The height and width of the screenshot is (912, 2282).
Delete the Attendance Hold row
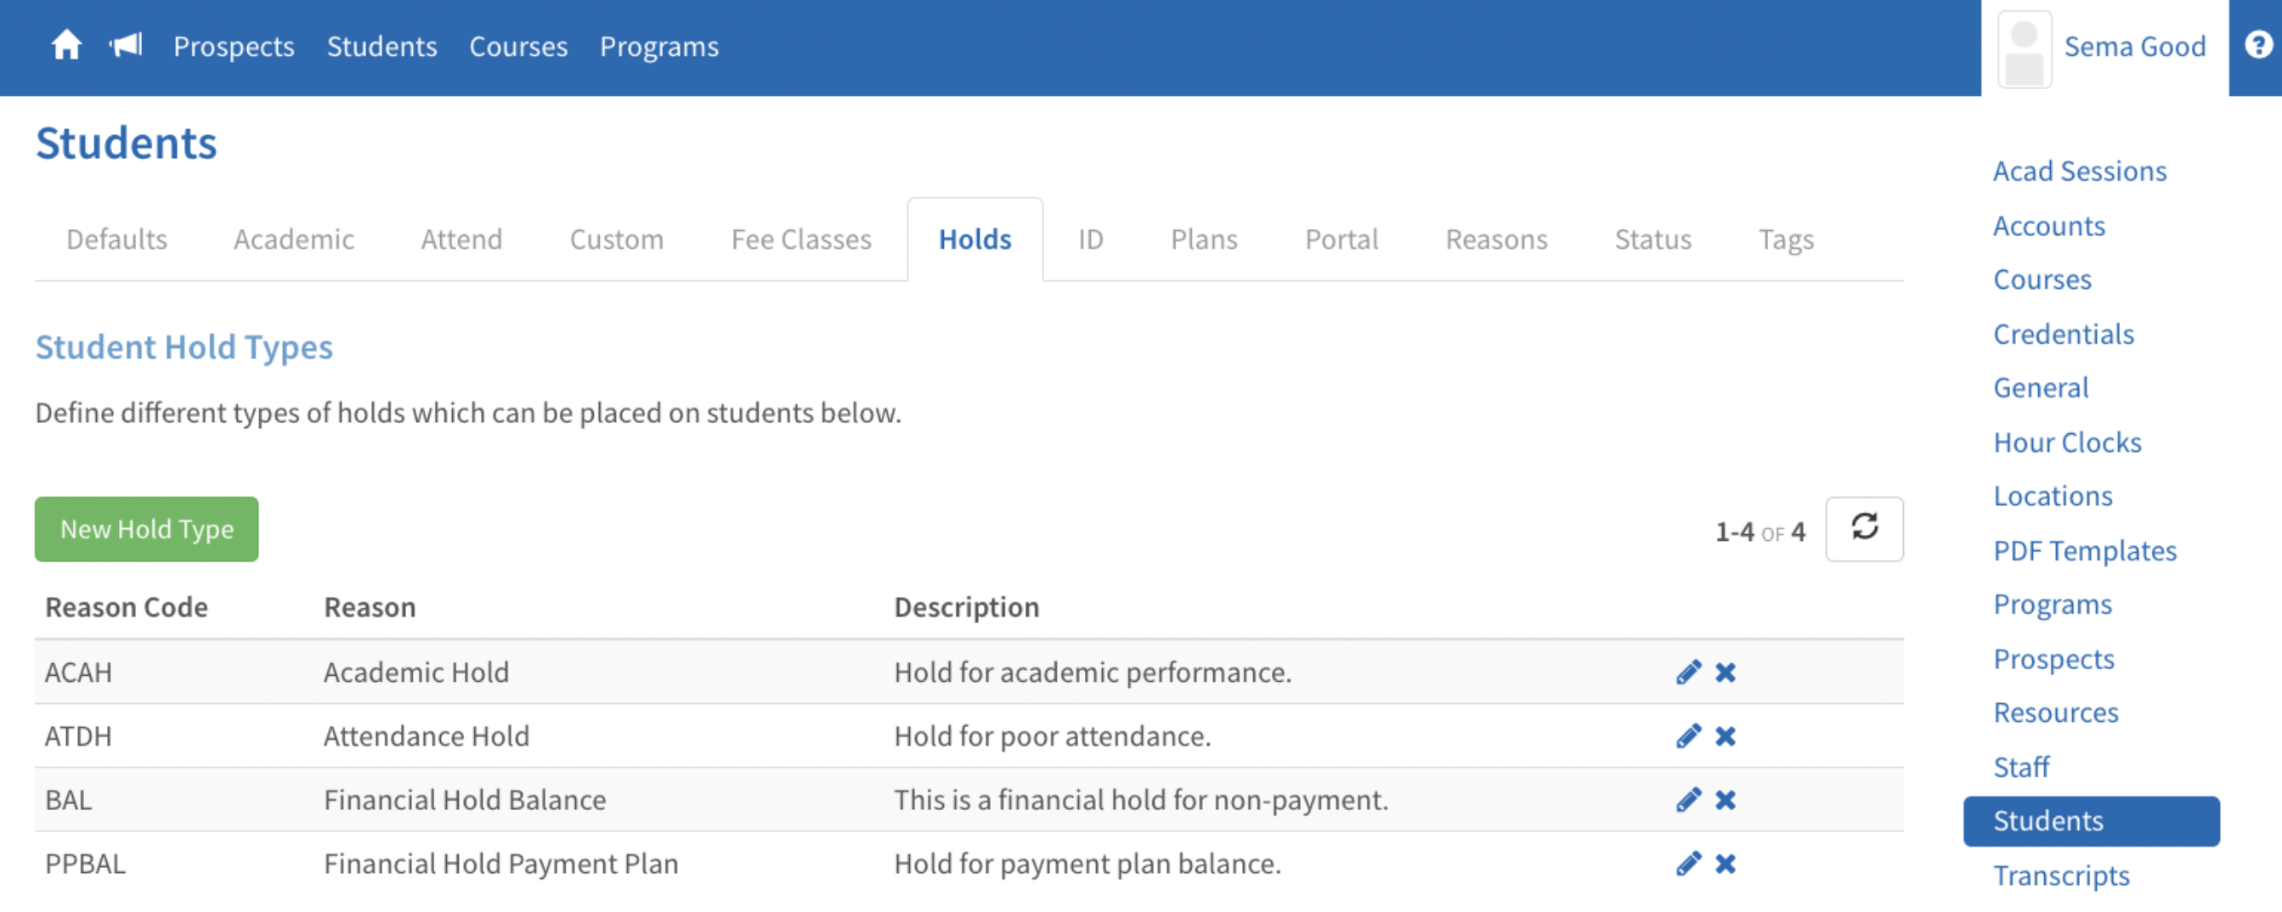[1725, 735]
